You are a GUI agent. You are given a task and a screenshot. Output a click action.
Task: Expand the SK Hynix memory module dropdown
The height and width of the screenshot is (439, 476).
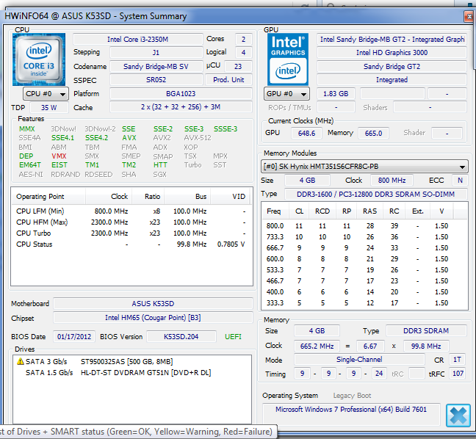coord(364,167)
